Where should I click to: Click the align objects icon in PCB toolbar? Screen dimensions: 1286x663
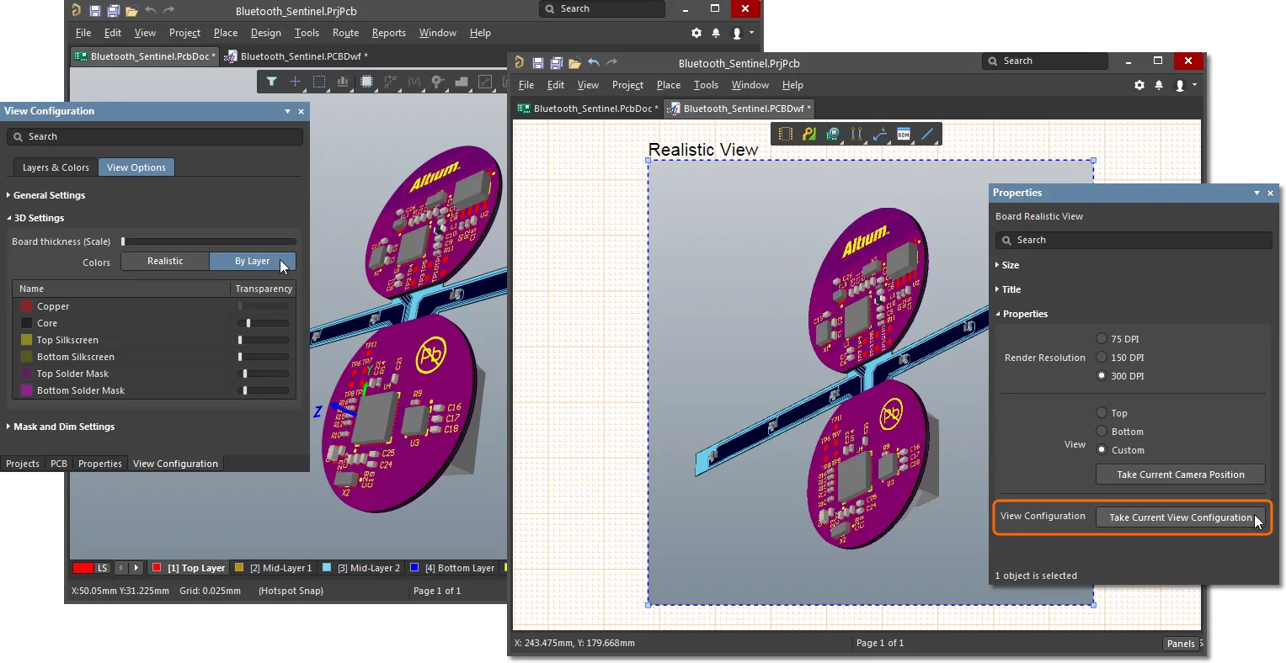pyautogui.click(x=343, y=82)
